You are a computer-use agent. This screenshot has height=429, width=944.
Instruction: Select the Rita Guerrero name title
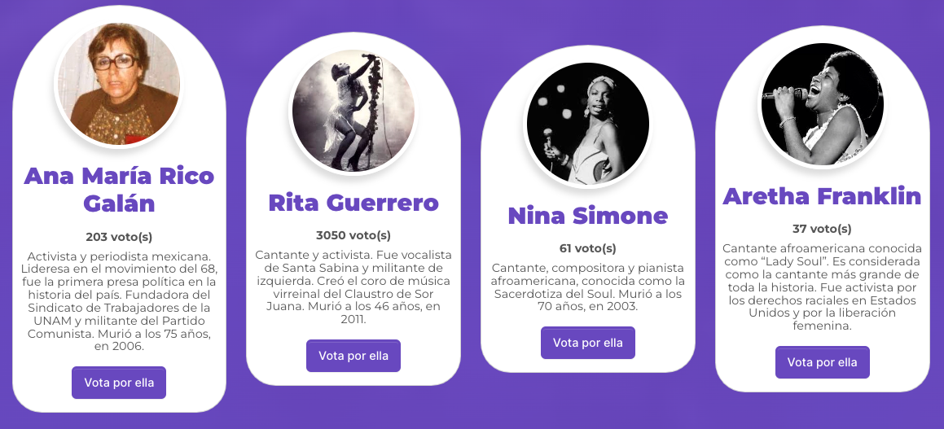pos(353,203)
